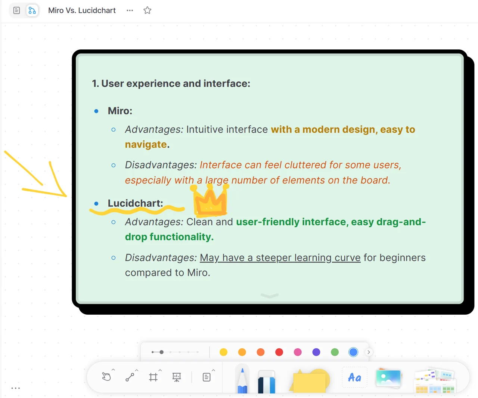Select the Aa text tool
The image size is (478, 398).
[x=354, y=377]
